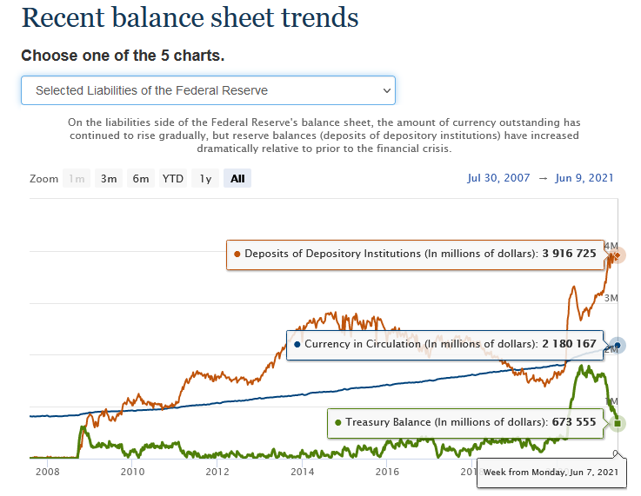Edit the end date Jun 9, 2021
The height and width of the screenshot is (496, 641).
point(584,178)
